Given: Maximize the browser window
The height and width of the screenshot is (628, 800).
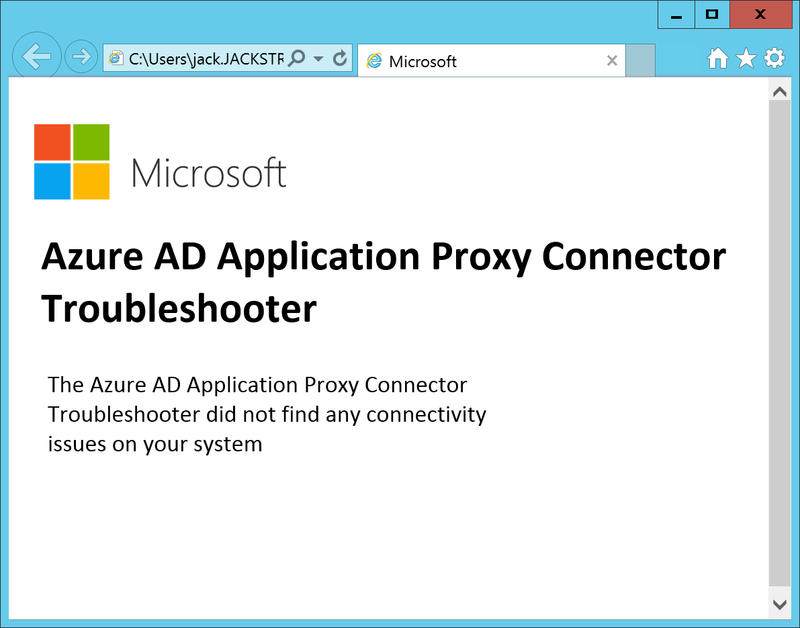Looking at the screenshot, I should point(713,15).
